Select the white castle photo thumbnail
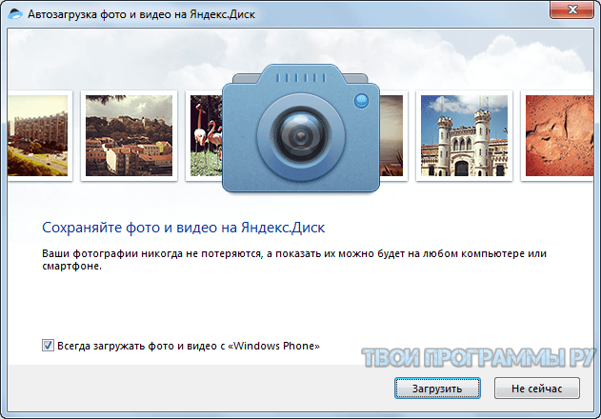 (x=464, y=136)
